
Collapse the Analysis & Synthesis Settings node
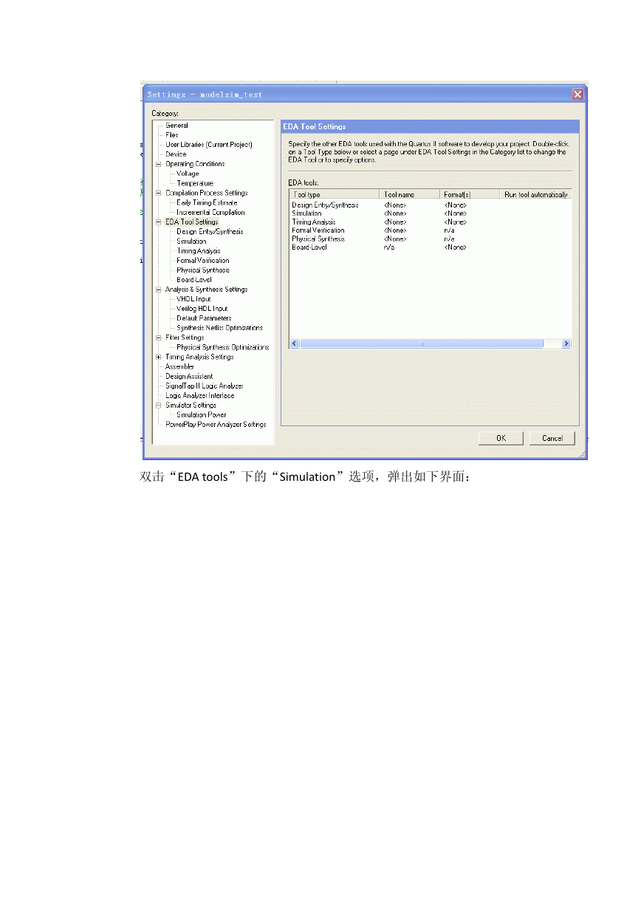click(x=158, y=290)
